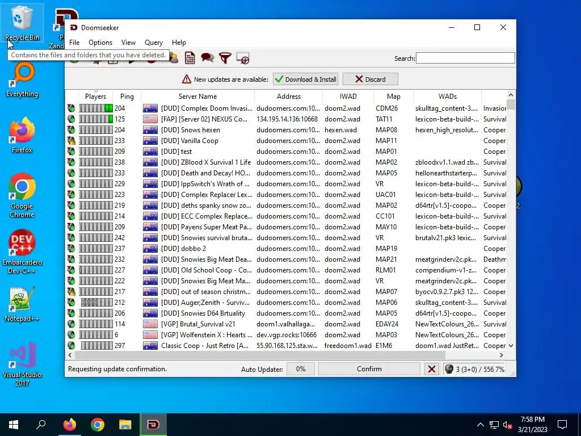Select "[VGP] Brutal_Survival v21" server row
This screenshot has height=436, width=581.
(286, 324)
